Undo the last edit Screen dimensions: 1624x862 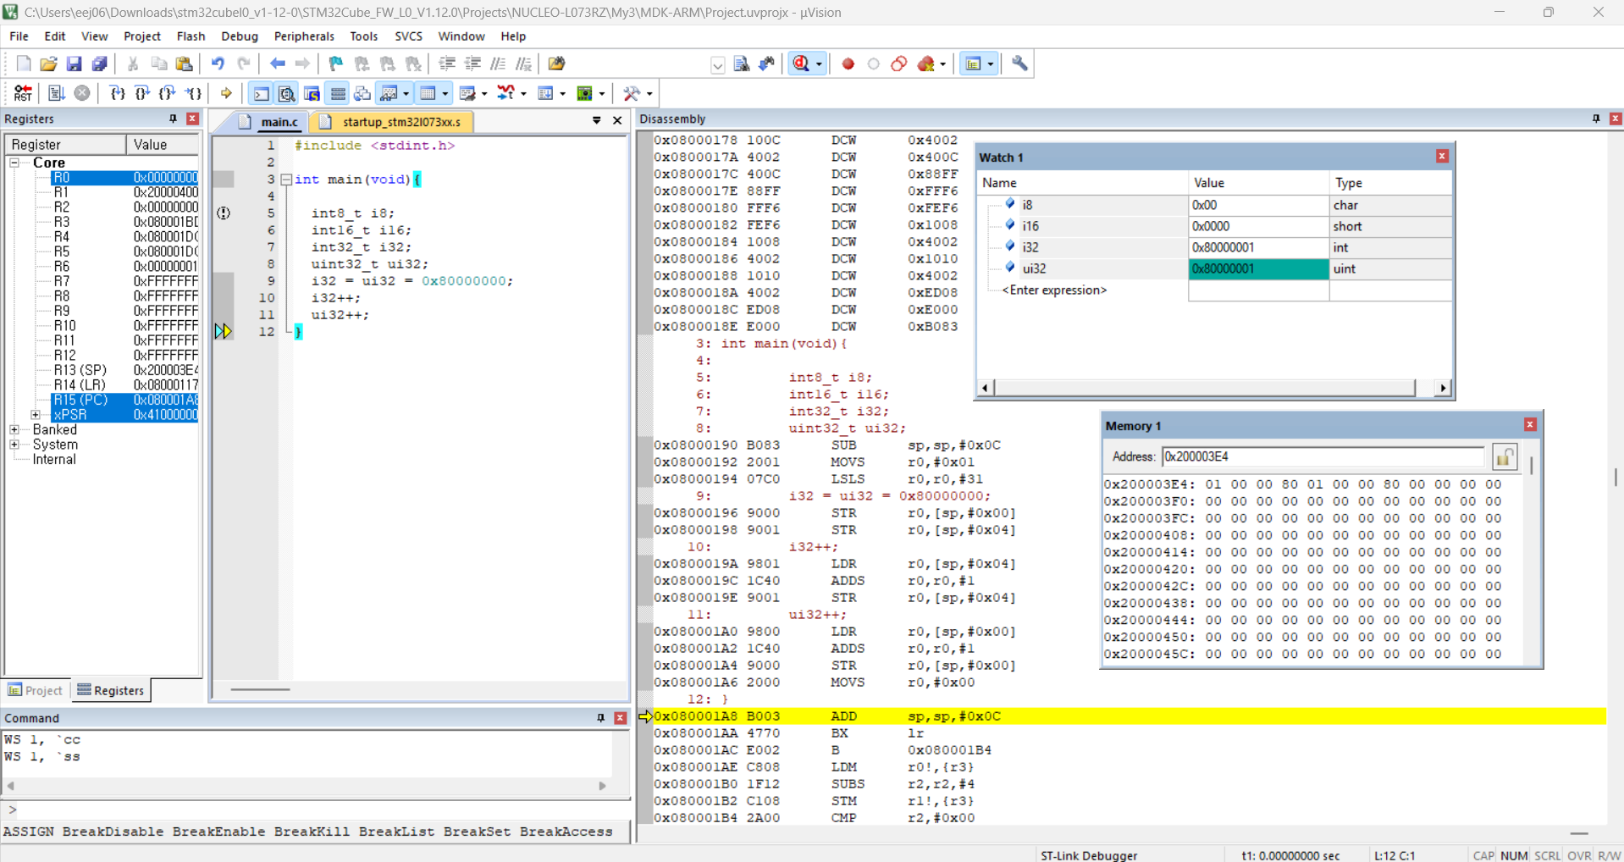(x=218, y=64)
